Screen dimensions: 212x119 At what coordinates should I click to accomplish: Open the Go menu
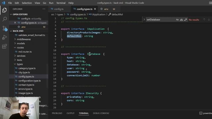pos(44,3)
